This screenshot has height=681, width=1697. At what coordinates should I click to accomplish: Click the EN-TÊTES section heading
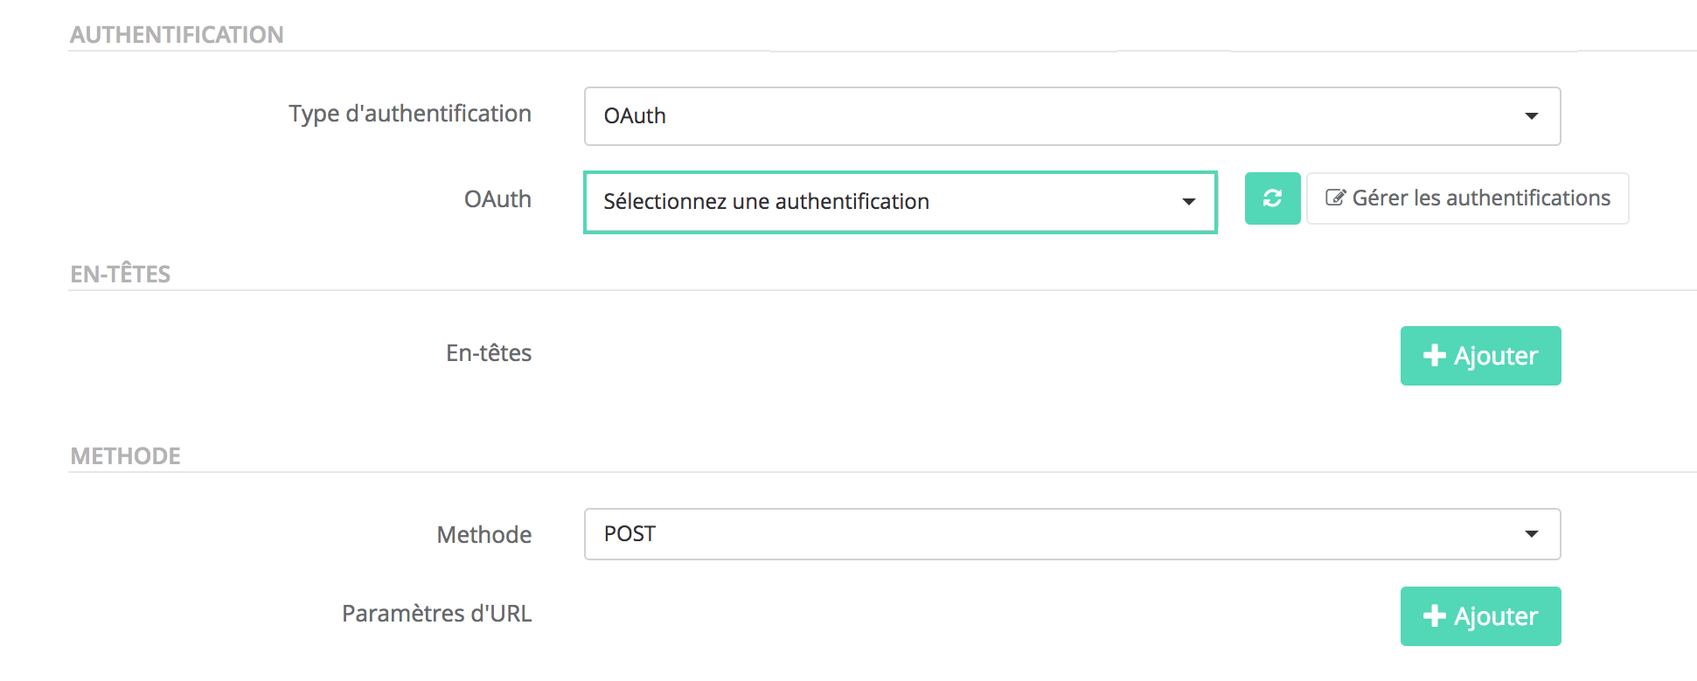120,274
